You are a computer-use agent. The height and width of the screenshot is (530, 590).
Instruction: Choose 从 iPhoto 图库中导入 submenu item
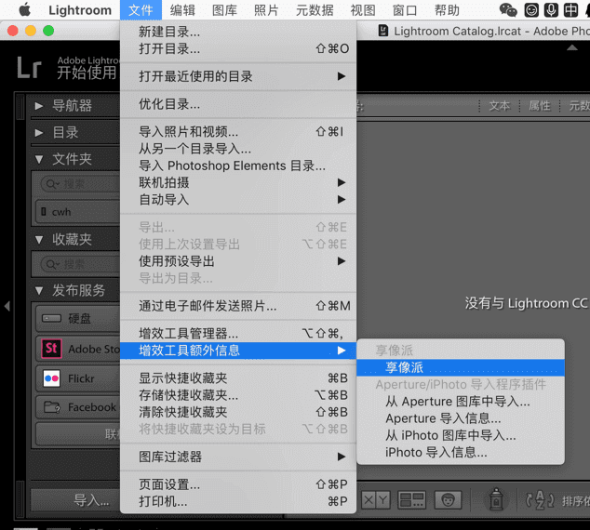click(461, 435)
